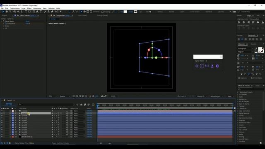
Task: Click the align horizontal center icon
Action: tap(244, 22)
